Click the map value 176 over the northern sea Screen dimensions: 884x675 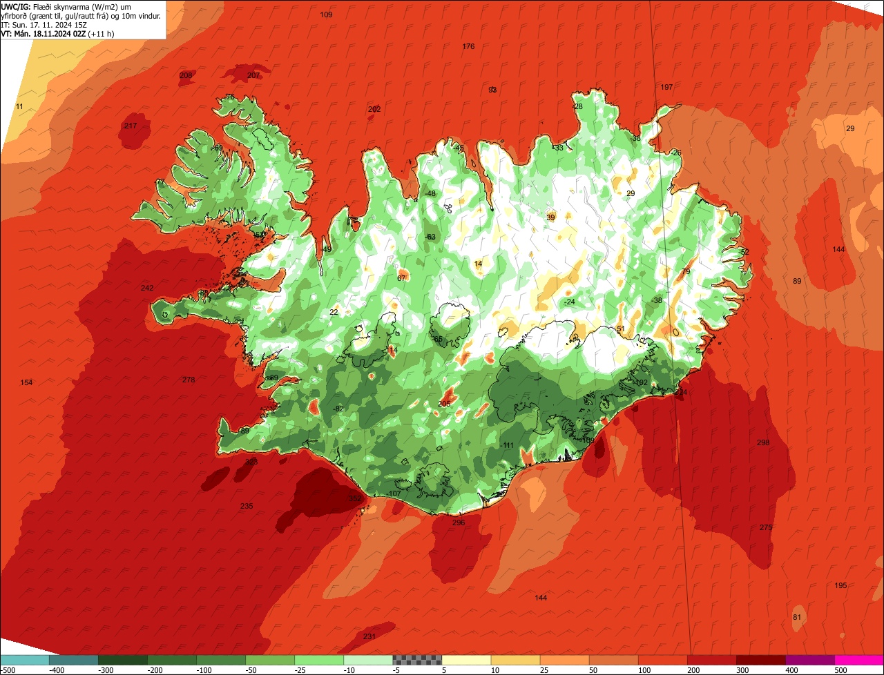pyautogui.click(x=468, y=46)
